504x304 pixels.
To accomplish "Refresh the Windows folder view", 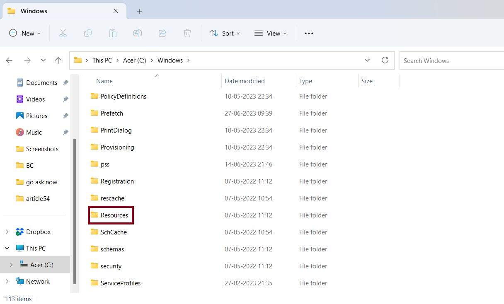I will (x=385, y=60).
